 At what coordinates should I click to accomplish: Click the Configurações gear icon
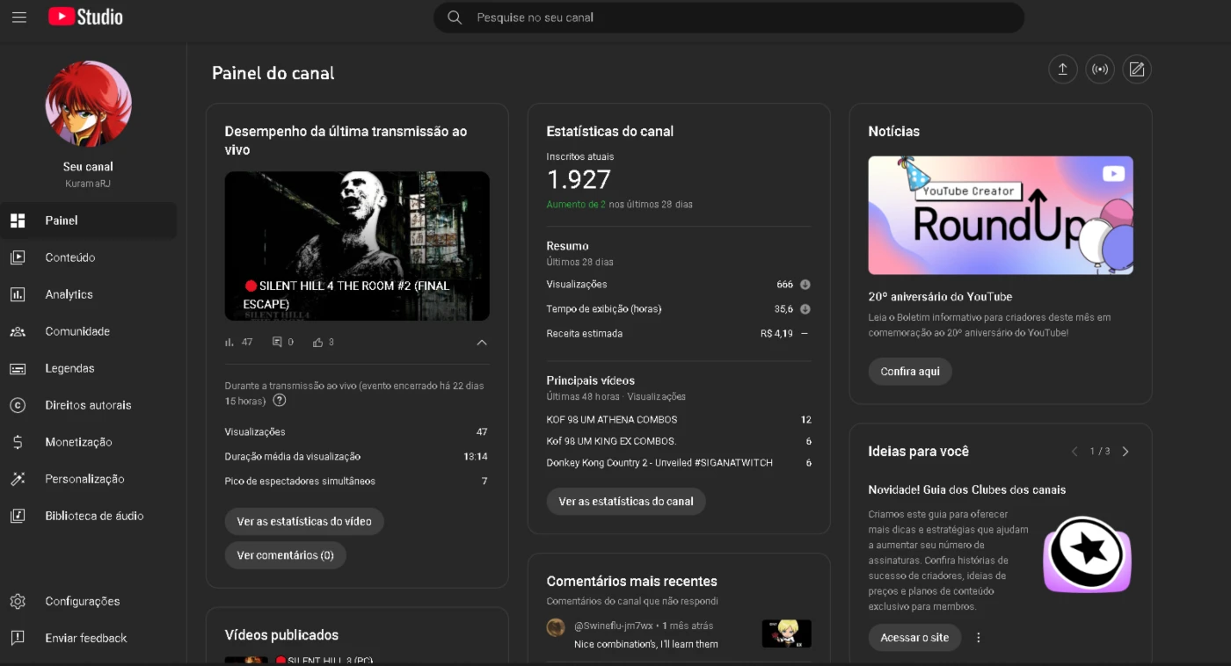[18, 601]
